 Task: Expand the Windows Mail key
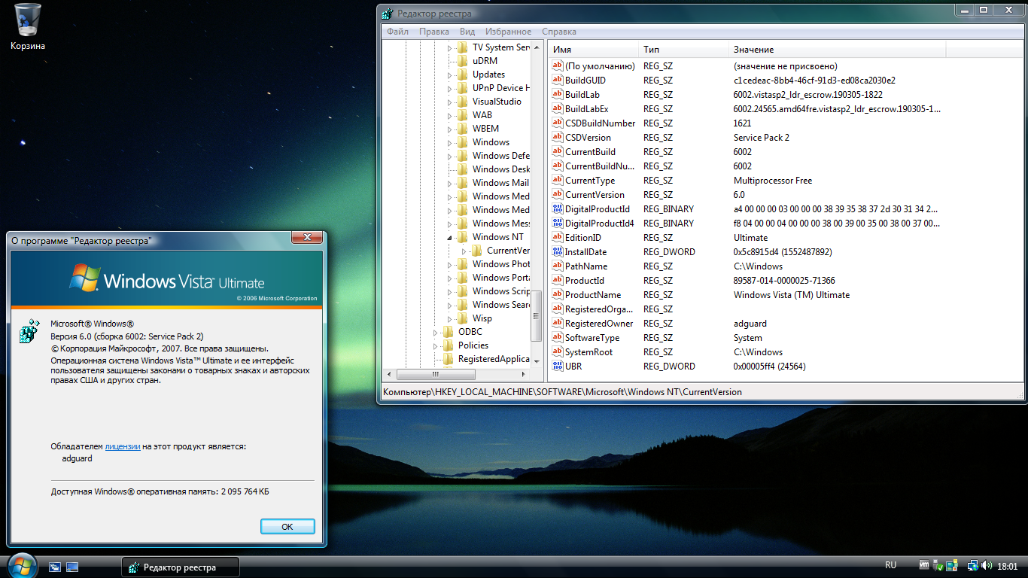point(450,183)
